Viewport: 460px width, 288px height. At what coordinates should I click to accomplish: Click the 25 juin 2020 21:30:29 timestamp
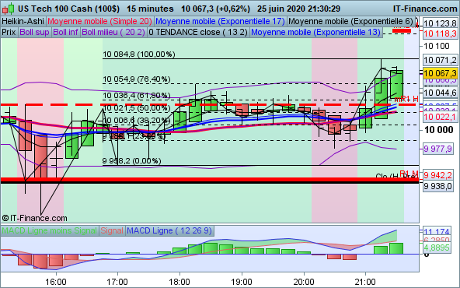[298, 9]
